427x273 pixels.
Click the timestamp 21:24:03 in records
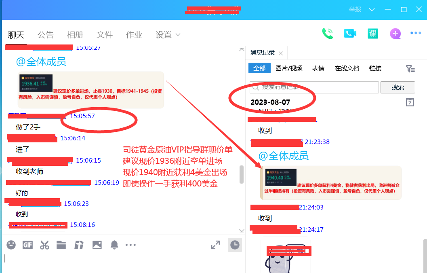pos(311,207)
